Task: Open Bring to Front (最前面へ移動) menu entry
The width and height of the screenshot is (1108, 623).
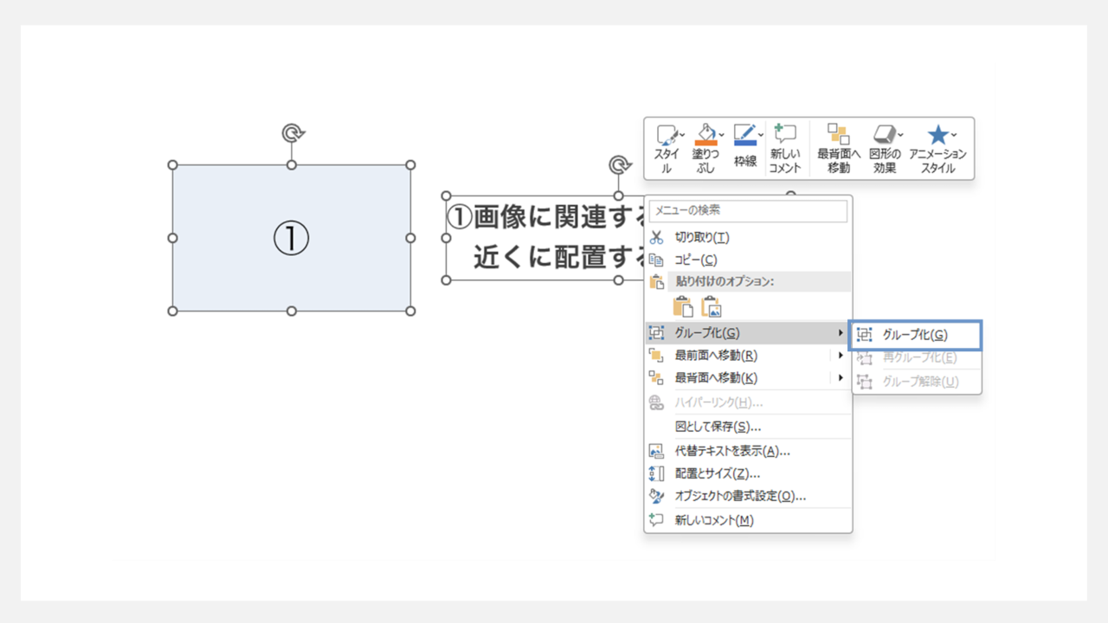Action: pyautogui.click(x=748, y=355)
